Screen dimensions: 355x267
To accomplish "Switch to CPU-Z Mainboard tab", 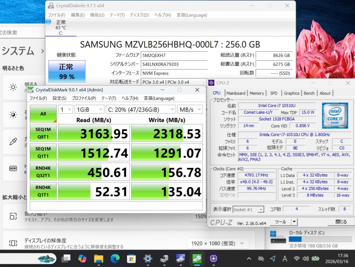I will pos(236,93).
